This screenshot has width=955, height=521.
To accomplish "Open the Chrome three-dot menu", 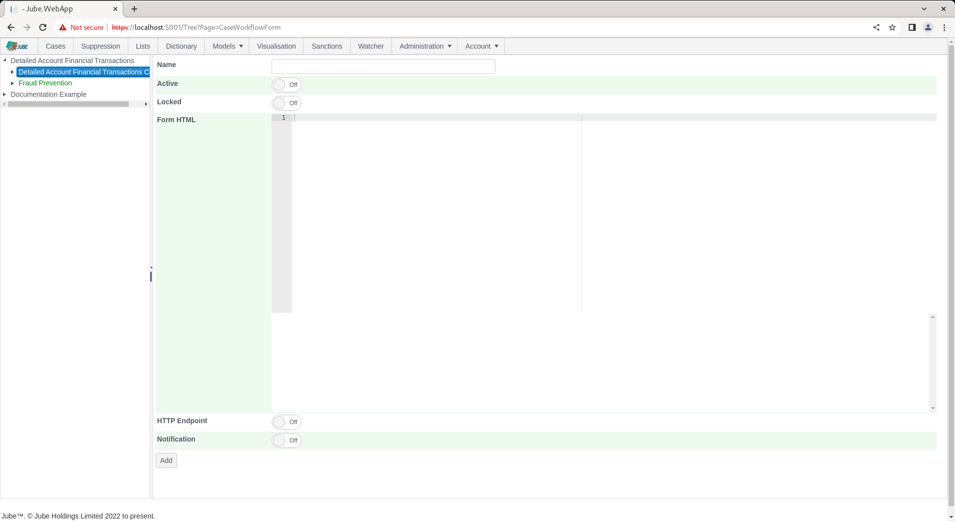I will coord(944,27).
